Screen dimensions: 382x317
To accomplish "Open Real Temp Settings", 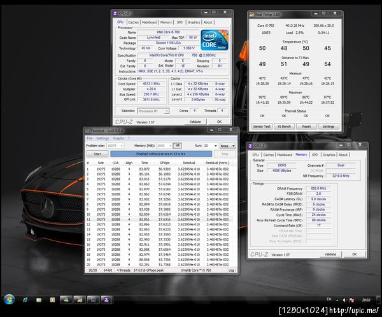I will 329,127.
